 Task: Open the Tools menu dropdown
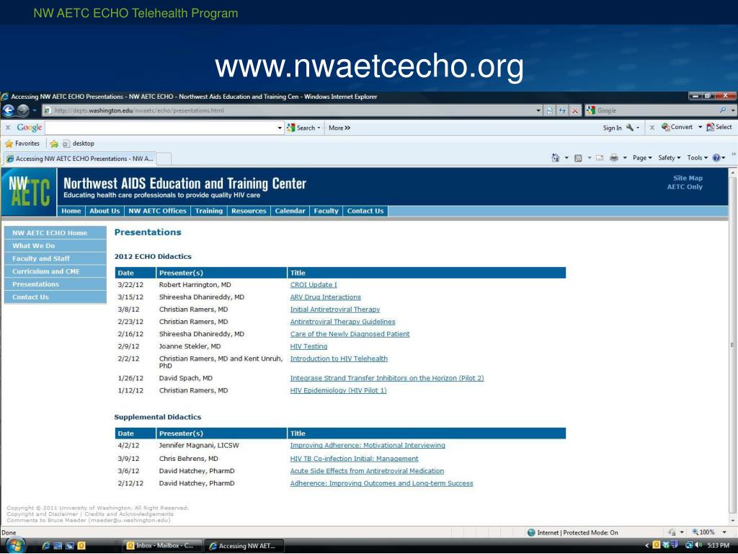pos(697,158)
